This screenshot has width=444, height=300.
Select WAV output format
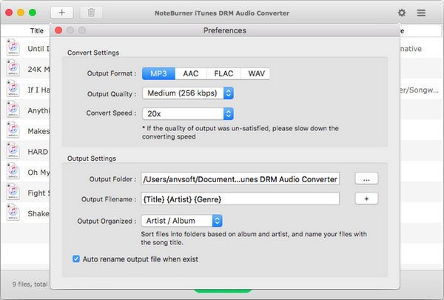point(256,73)
